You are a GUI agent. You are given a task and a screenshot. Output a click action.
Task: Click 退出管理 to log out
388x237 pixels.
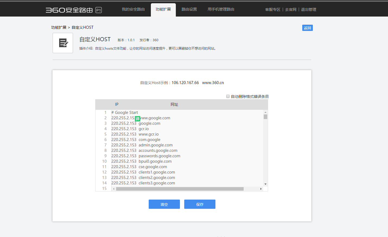pyautogui.click(x=309, y=9)
